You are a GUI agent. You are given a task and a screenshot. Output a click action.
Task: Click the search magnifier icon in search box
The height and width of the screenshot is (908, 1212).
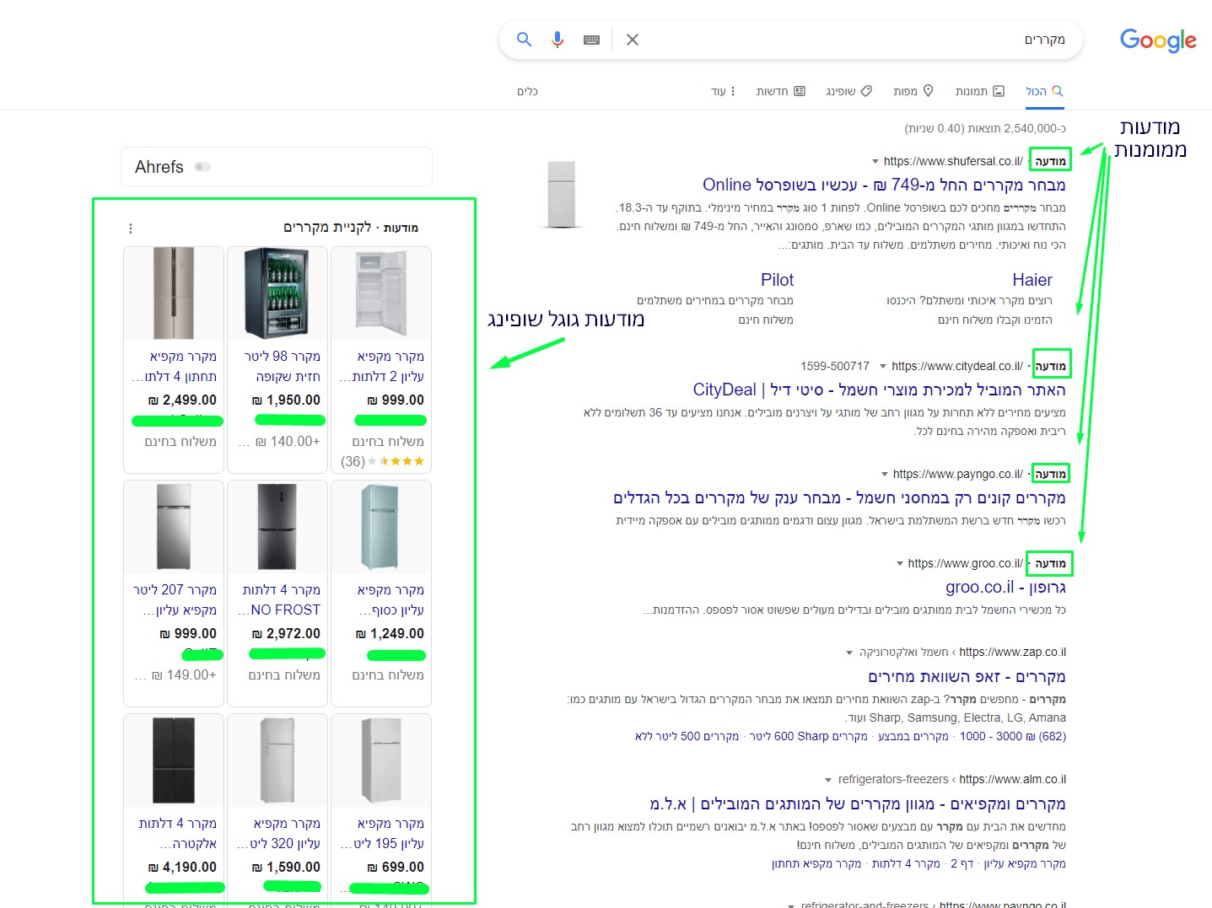[x=524, y=40]
